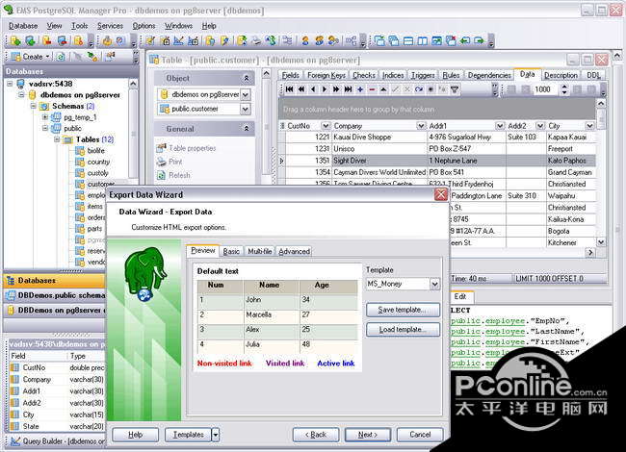Switch to the DDL tab
Screen dimensions: 626x452
(593, 75)
